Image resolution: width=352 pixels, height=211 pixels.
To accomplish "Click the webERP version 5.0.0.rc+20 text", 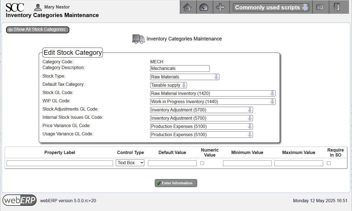I will [68, 201].
